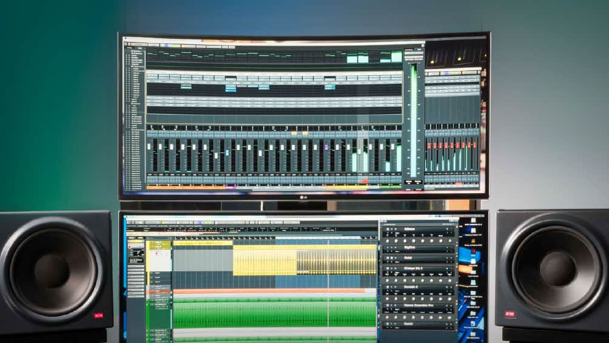
Task: Toggle the first orange-lit channel button in MixConsole
Action: coord(294,133)
